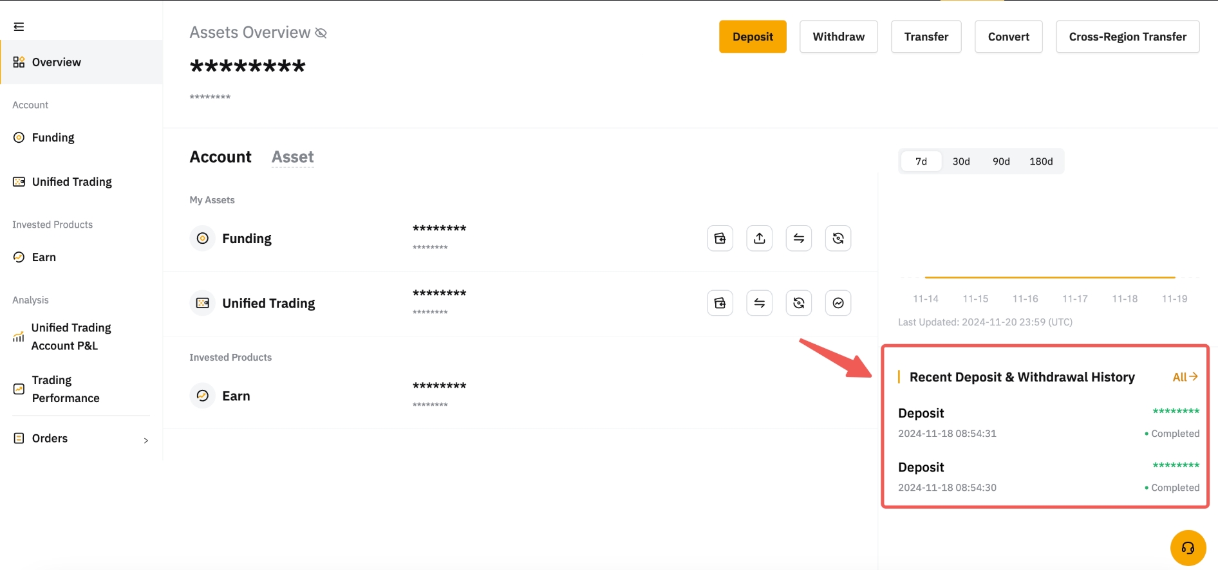Collapse the sidebar with the menu icon

tap(19, 26)
